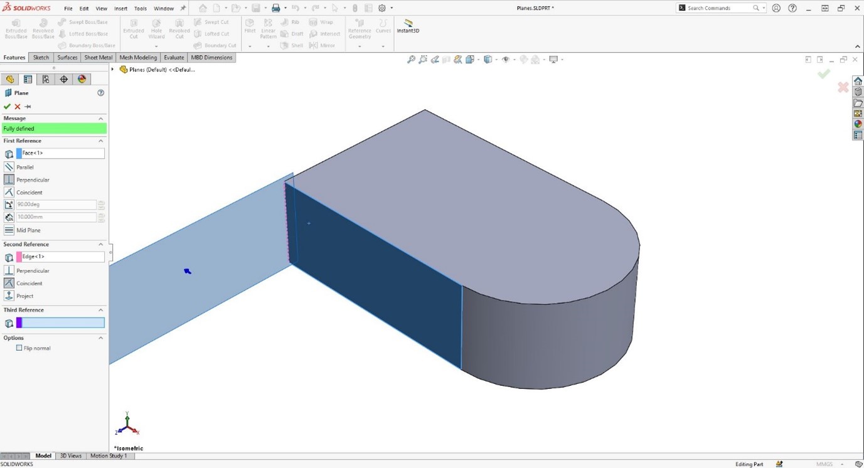864x468 pixels.
Task: Collapse the First Reference section
Action: (x=100, y=141)
